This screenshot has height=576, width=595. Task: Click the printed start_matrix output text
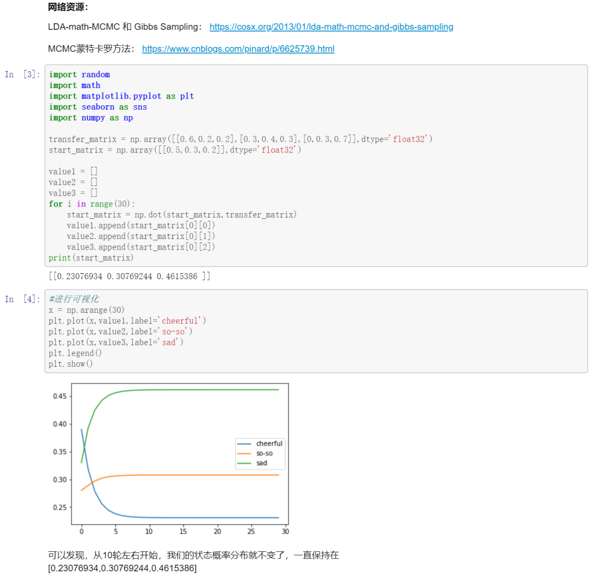coord(129,276)
